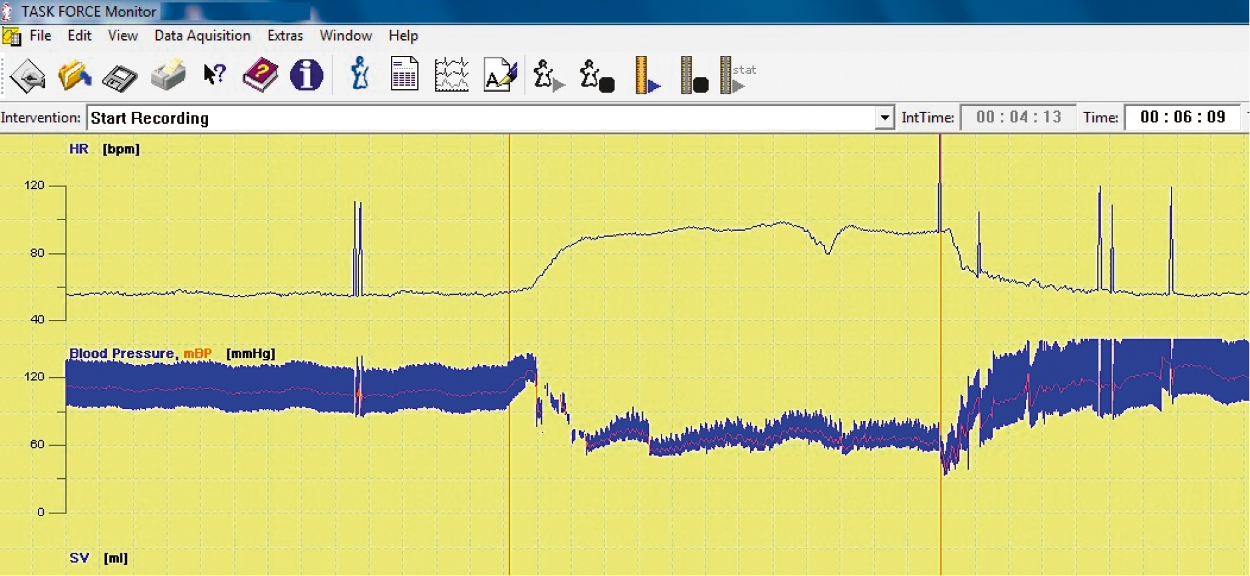Click the stat play toolbar icon

pyautogui.click(x=737, y=75)
